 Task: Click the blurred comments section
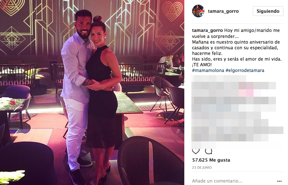[237, 112]
